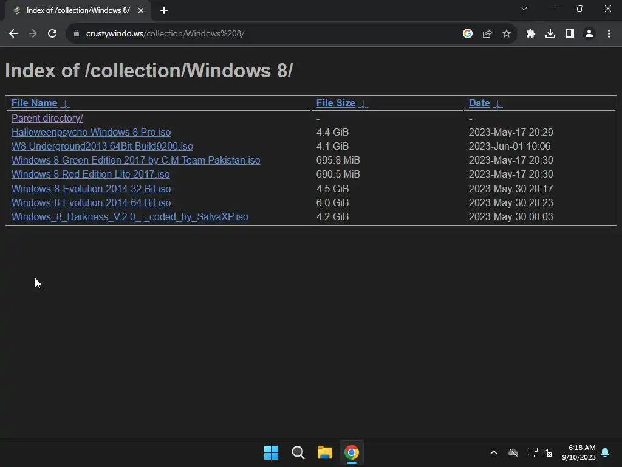Show hidden system tray icons

pos(494,452)
